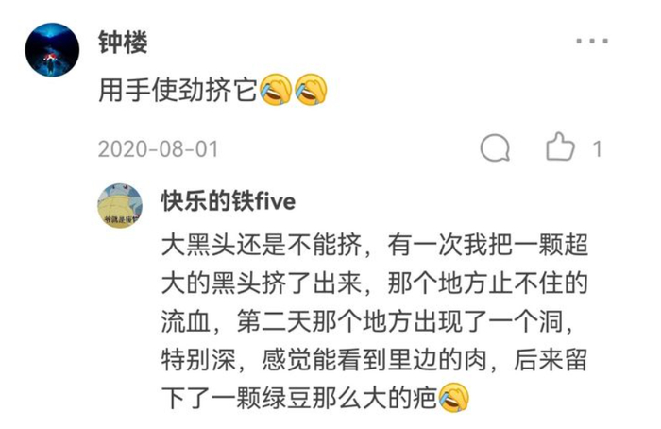This screenshot has height=429, width=661.
Task: Click the word 流血 in the reply
Action: tap(185, 321)
